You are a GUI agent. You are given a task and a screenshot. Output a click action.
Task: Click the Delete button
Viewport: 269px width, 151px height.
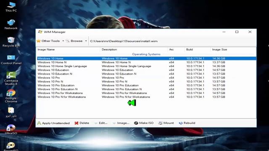tap(82, 123)
